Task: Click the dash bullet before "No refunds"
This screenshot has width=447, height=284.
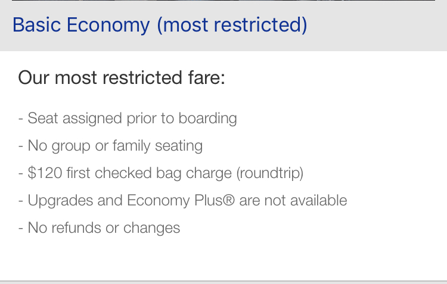Action: tap(20, 228)
